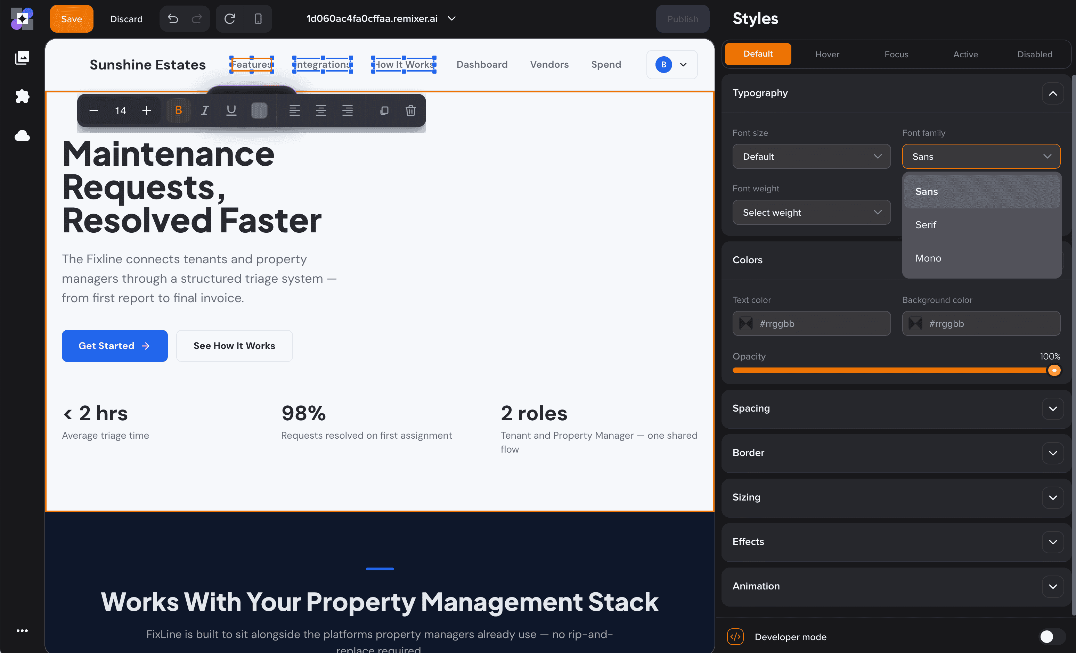Decrease font size with minus icon

93,110
